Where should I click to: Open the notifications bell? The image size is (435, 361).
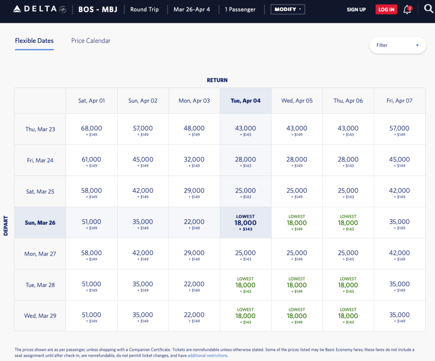coord(407,10)
